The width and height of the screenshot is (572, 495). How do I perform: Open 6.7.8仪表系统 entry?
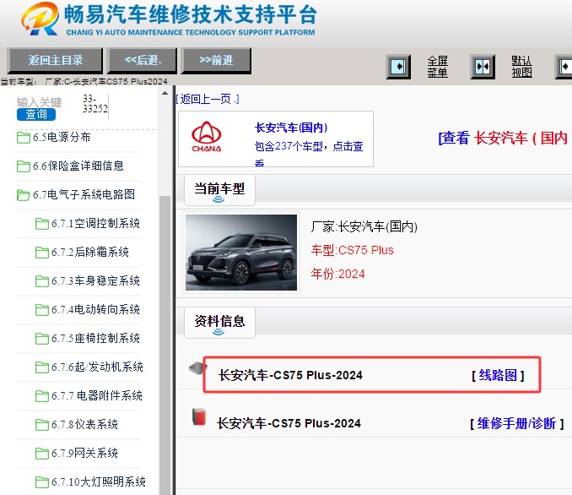click(x=84, y=425)
